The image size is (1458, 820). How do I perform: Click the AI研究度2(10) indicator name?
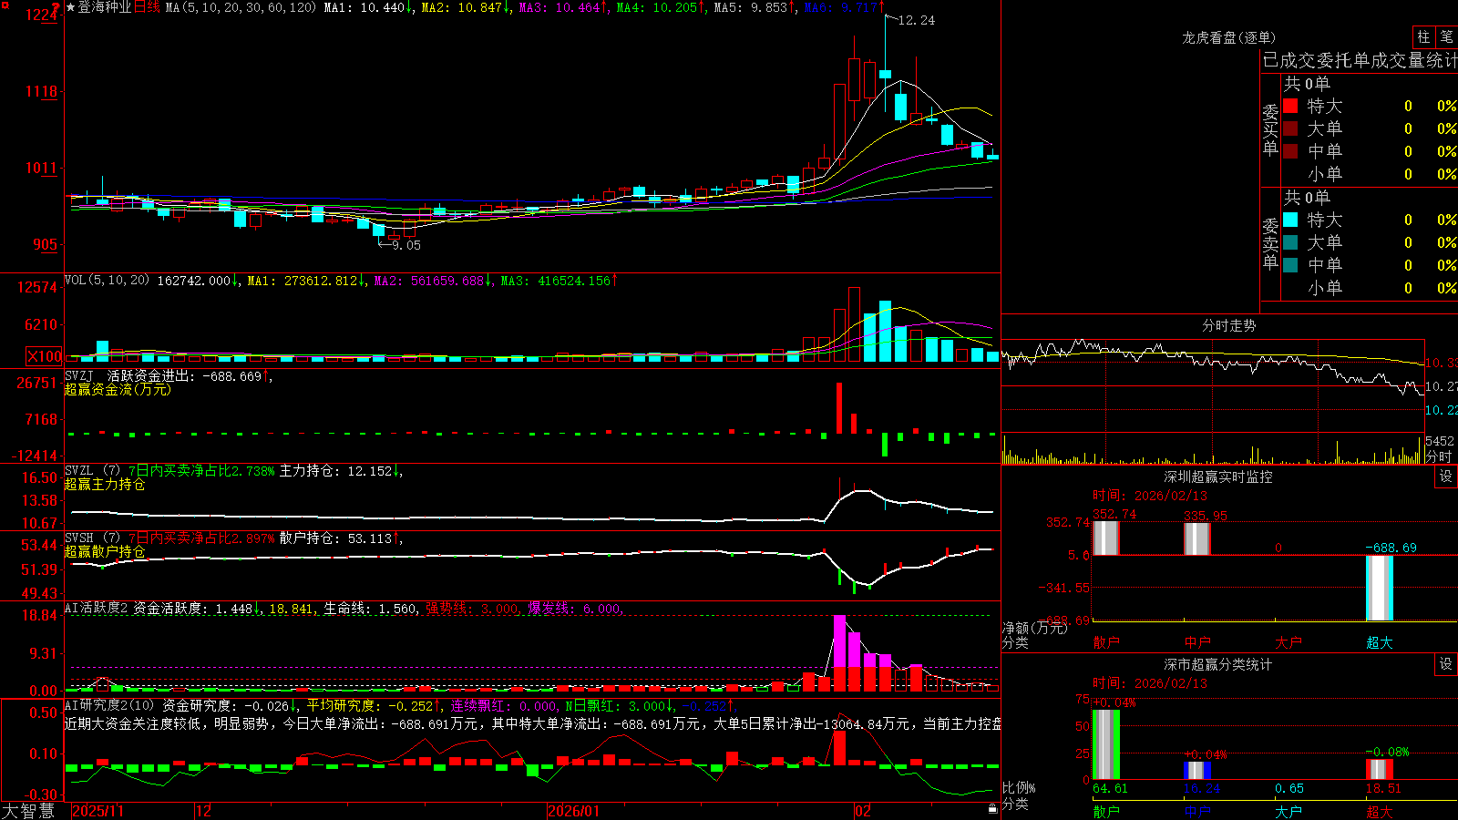click(110, 705)
